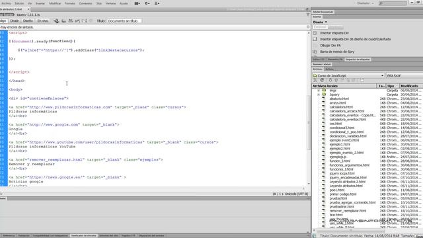This screenshot has width=423, height=238.
Task: Click the filter funnel icon for related files
Action: click(x=308, y=15)
